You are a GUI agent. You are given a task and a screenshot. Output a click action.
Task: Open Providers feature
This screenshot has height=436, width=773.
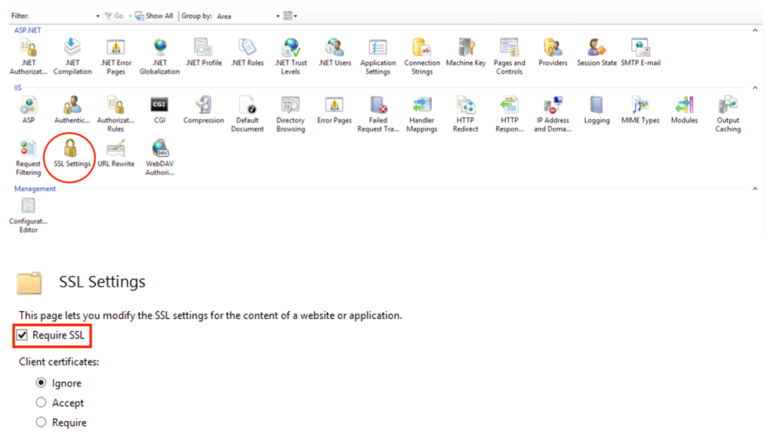point(553,53)
